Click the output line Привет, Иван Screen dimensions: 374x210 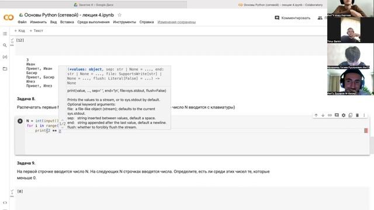(x=39, y=69)
